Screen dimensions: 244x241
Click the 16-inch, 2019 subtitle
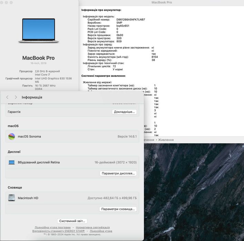38,63
